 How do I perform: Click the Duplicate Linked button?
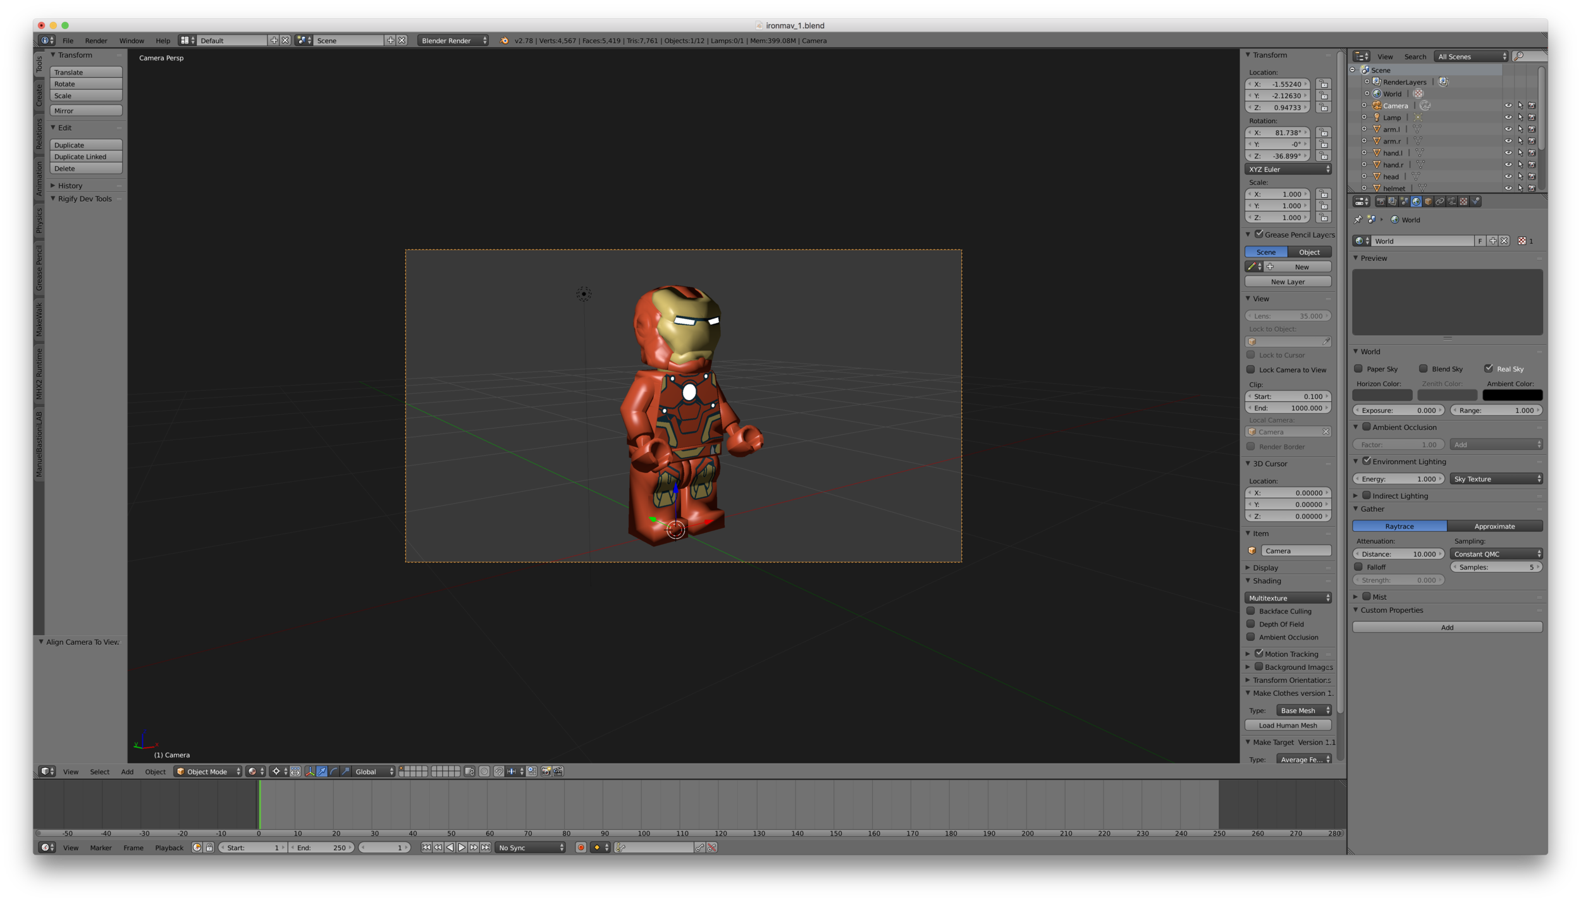(x=86, y=157)
